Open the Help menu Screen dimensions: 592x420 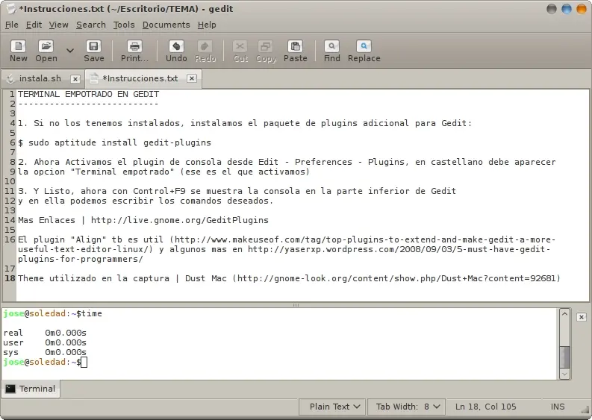pos(207,25)
